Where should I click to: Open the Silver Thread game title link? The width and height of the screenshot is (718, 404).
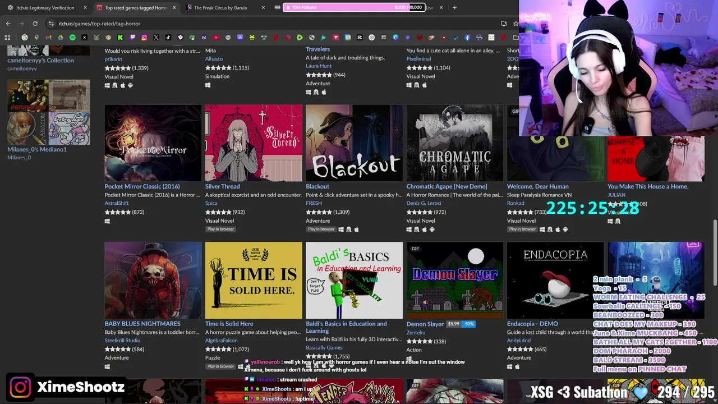[222, 186]
